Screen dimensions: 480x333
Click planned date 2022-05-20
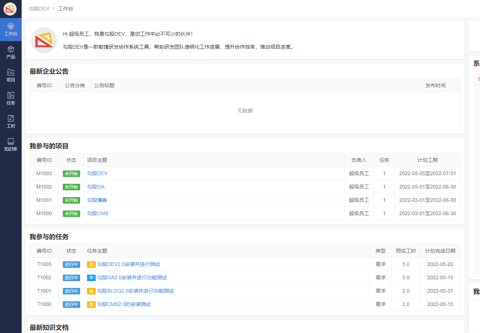click(440, 264)
